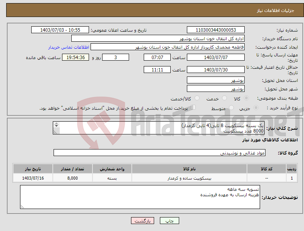Select the خدمت radio button

[224, 98]
